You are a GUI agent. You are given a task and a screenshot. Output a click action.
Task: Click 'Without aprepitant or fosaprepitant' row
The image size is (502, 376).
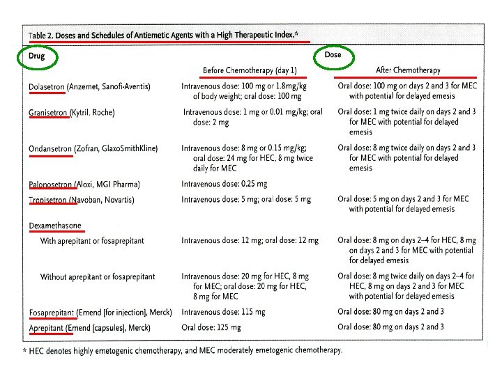(x=98, y=276)
